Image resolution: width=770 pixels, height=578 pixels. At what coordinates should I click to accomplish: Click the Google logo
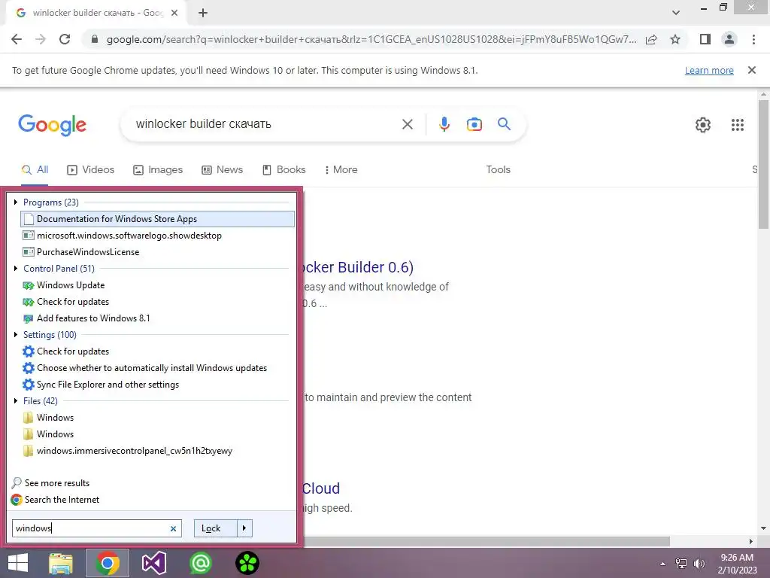52,125
